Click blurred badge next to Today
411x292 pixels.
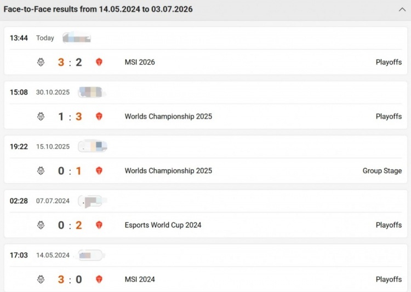(x=77, y=38)
